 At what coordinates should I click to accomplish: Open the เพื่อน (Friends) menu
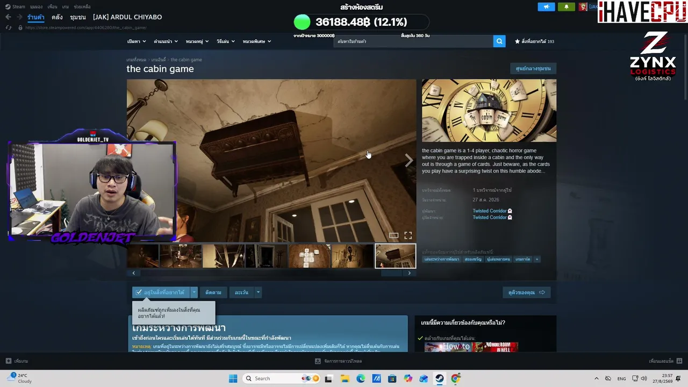52,6
